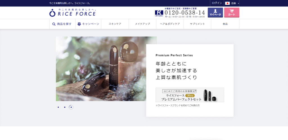Select the third active carousel dot
This screenshot has width=288, height=140.
click(71, 107)
